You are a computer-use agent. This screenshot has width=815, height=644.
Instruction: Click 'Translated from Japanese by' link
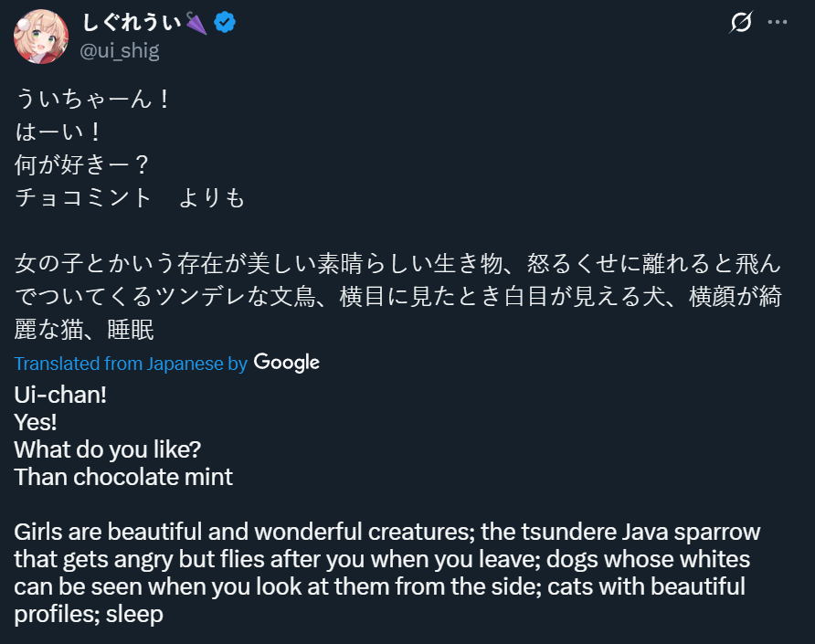(x=131, y=364)
